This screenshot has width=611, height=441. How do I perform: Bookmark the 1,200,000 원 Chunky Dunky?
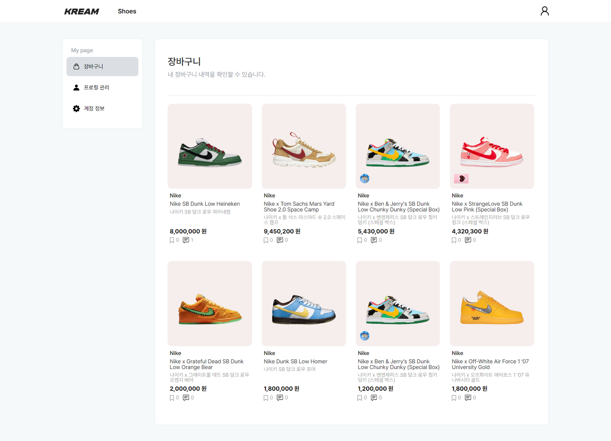click(360, 398)
